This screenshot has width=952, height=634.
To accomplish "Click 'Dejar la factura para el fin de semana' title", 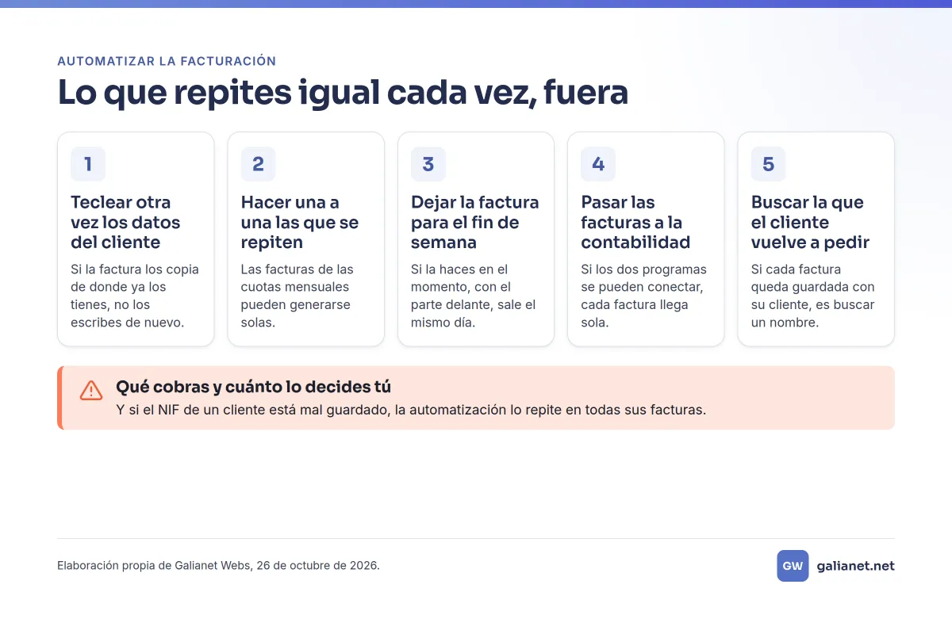I will [474, 222].
